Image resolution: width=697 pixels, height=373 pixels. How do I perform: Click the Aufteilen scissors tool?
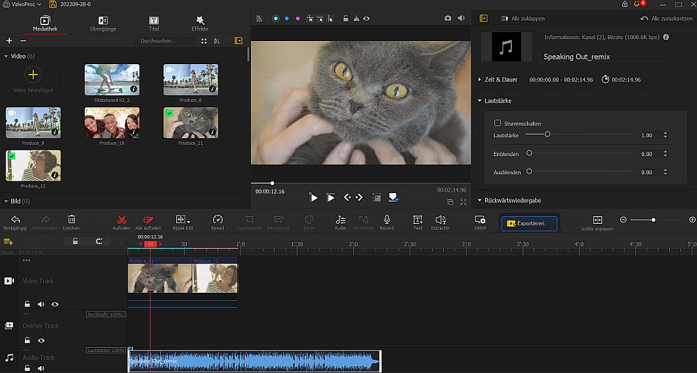121,220
